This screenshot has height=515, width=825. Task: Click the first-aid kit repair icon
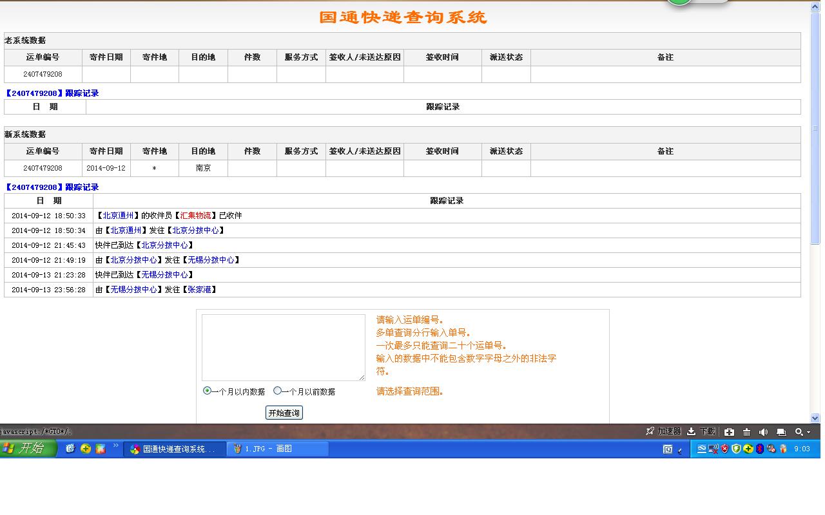[729, 432]
